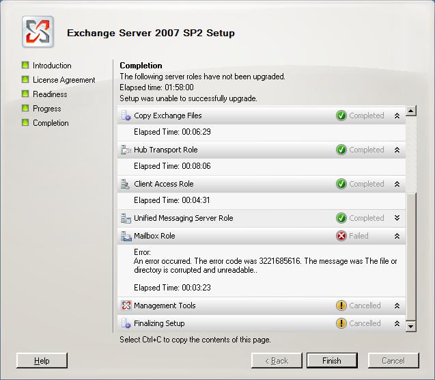Click the Cancel button
The width and height of the screenshot is (435, 380).
click(x=393, y=361)
